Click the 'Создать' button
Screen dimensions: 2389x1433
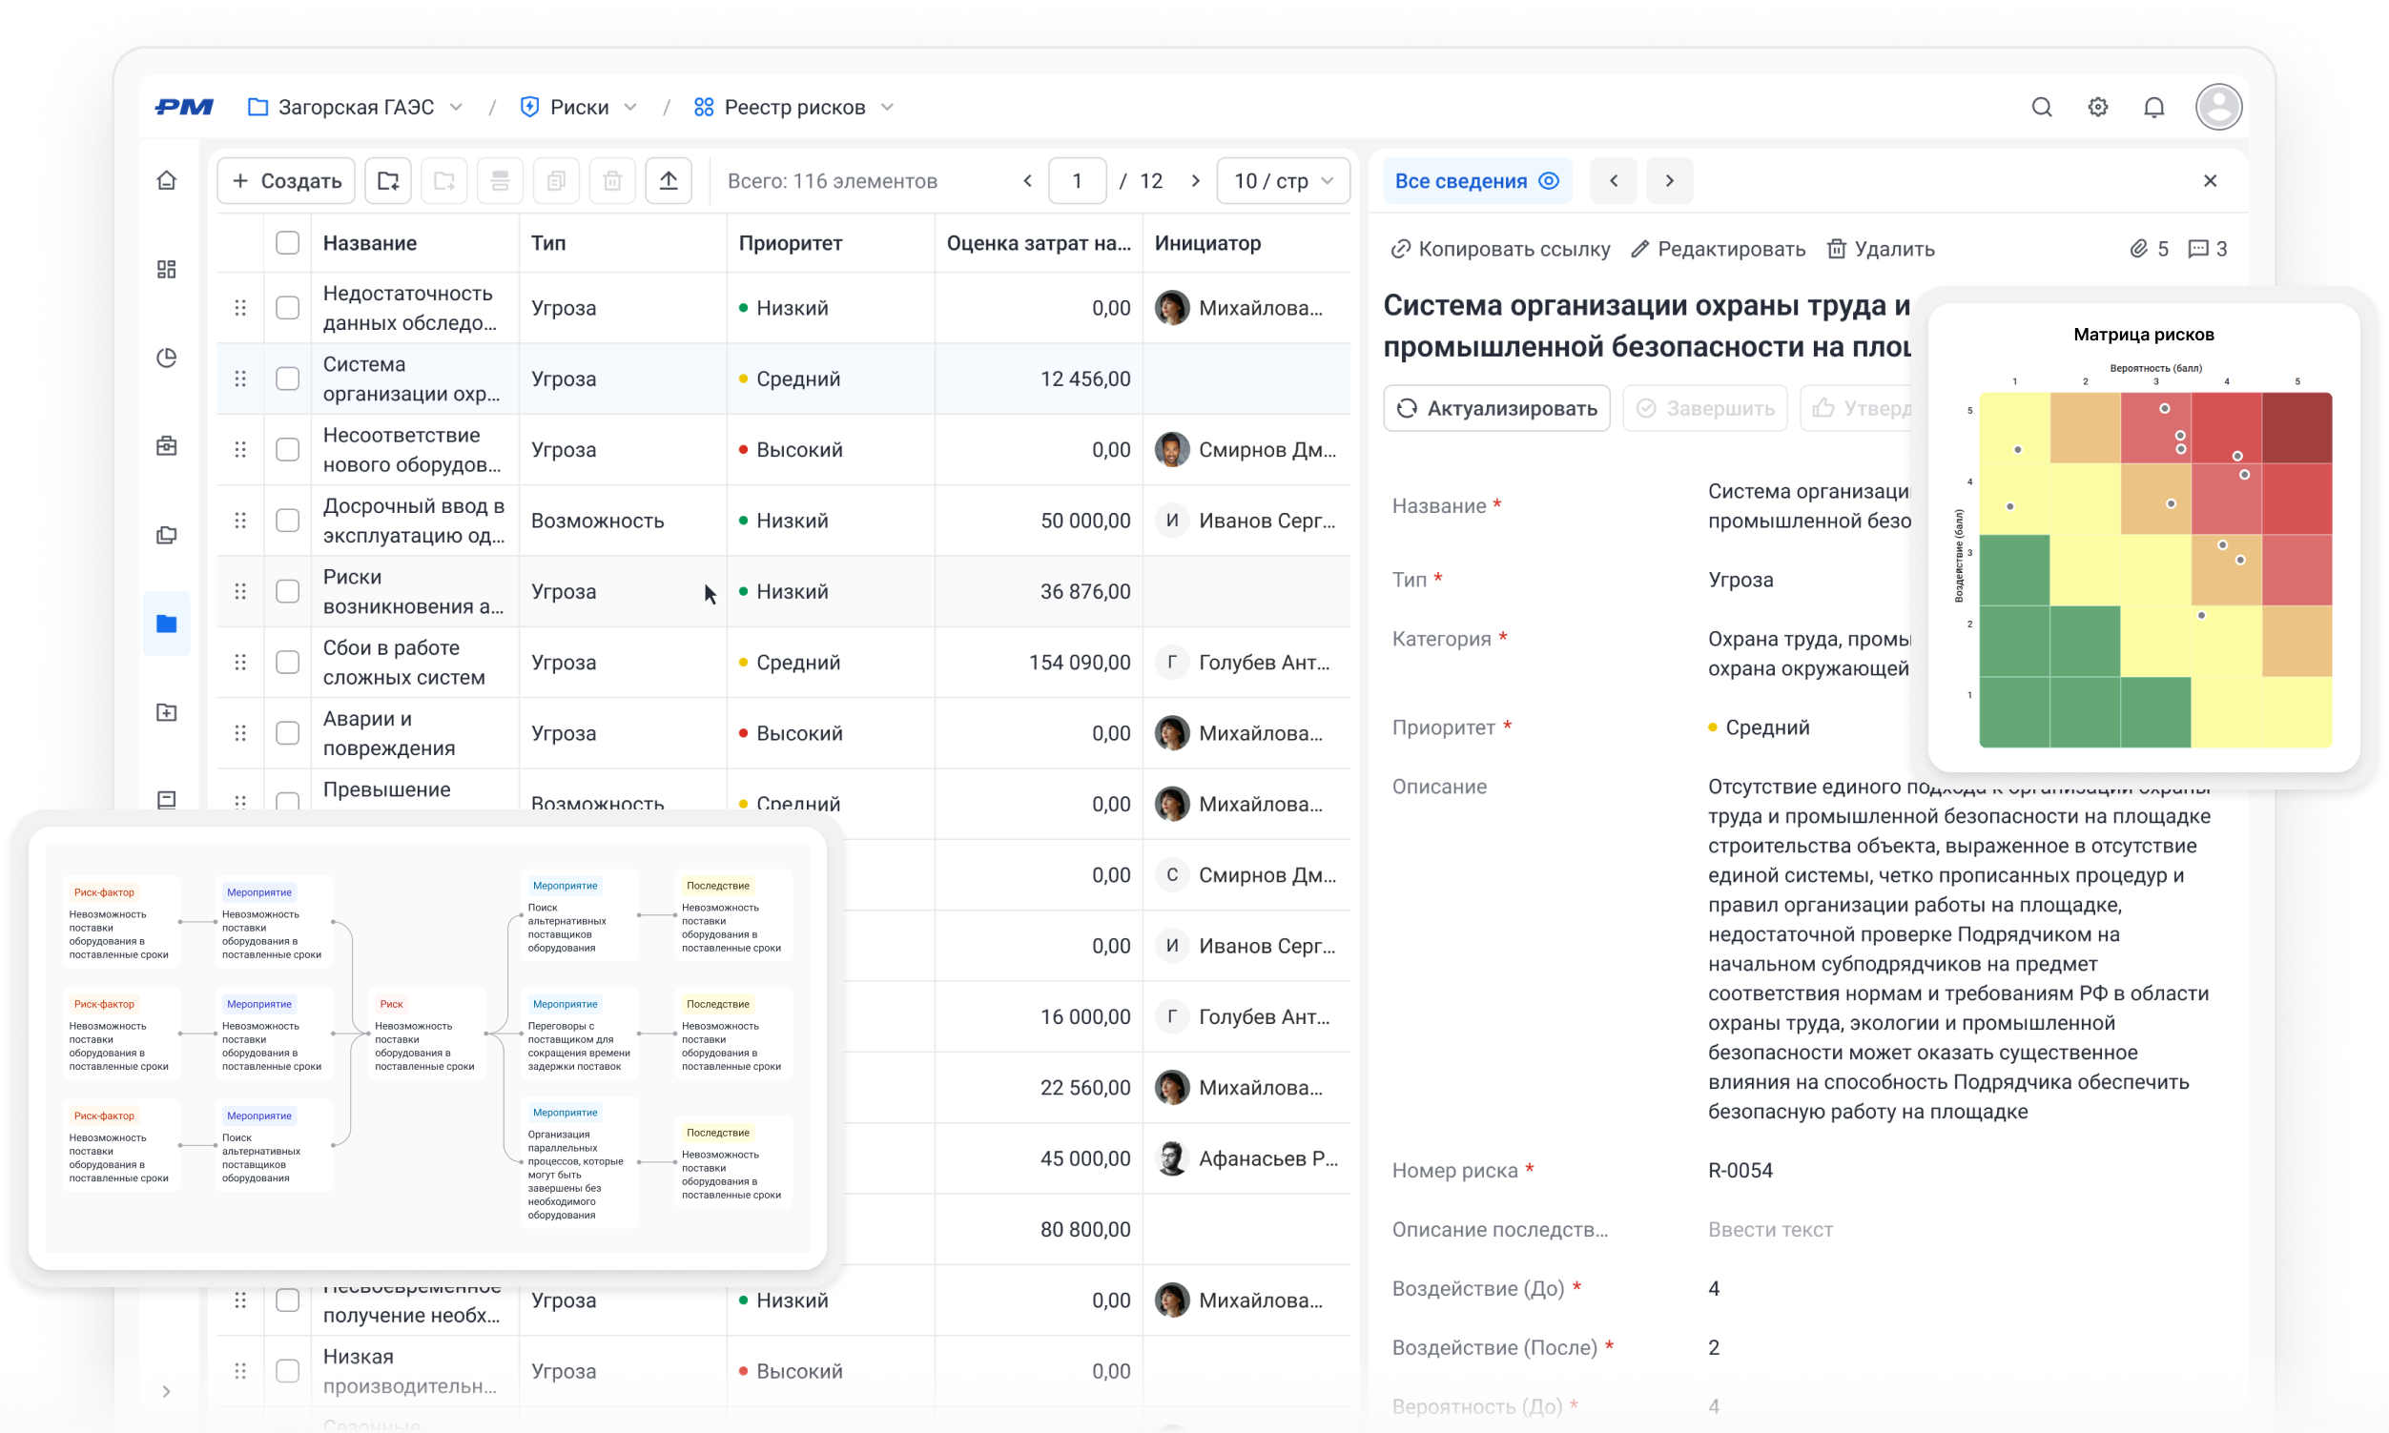pos(287,180)
